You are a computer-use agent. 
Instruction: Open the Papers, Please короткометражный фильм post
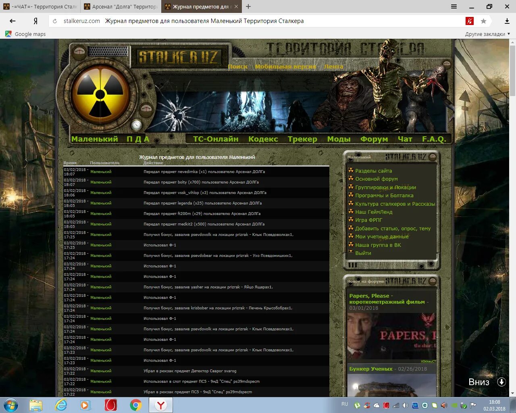coord(387,299)
